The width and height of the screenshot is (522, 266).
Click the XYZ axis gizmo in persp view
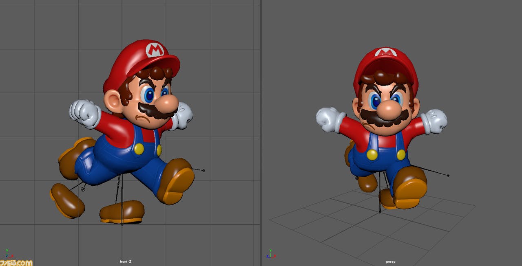(x=270, y=254)
